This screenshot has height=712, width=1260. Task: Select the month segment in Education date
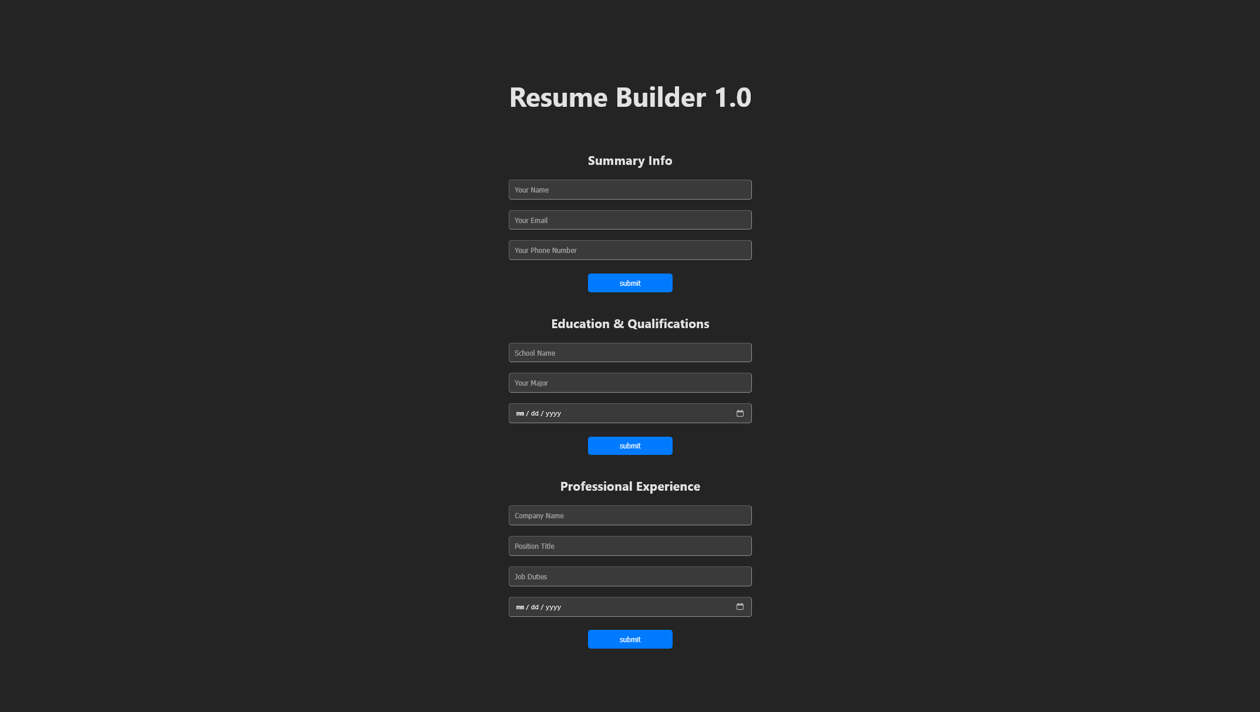520,413
